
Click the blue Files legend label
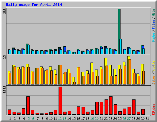(153, 24)
